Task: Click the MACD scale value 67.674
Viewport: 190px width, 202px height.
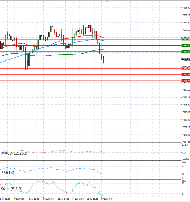Action: [x=185, y=145]
